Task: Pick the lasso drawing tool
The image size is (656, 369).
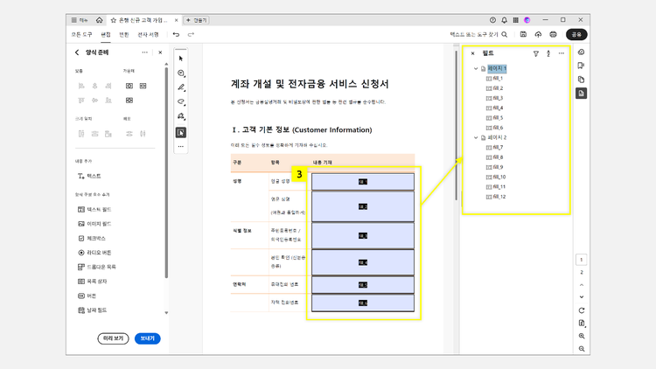Action: 181,101
